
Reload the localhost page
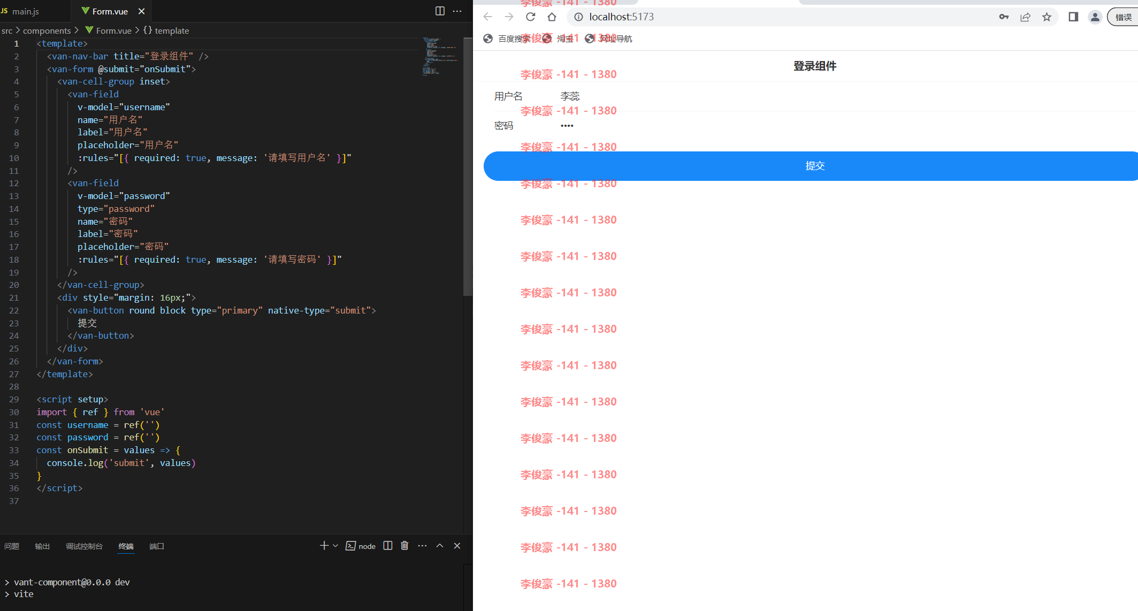[530, 17]
